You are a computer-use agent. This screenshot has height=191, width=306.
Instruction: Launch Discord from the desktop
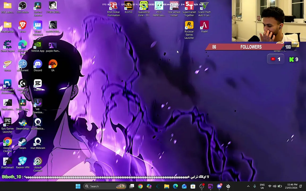[38, 66]
